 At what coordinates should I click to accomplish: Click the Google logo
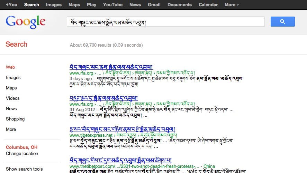click(26, 22)
